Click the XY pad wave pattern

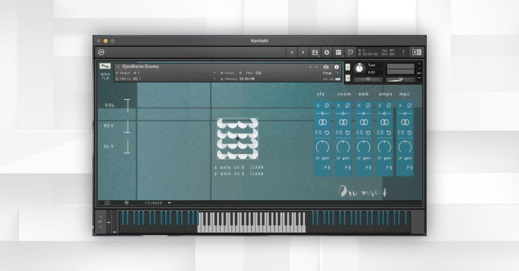pos(238,139)
